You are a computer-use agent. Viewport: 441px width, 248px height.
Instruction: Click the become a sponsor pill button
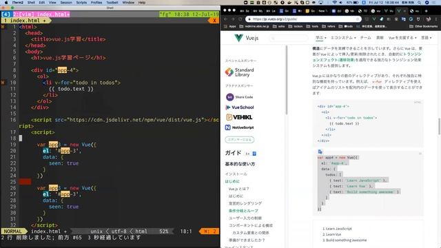240,140
